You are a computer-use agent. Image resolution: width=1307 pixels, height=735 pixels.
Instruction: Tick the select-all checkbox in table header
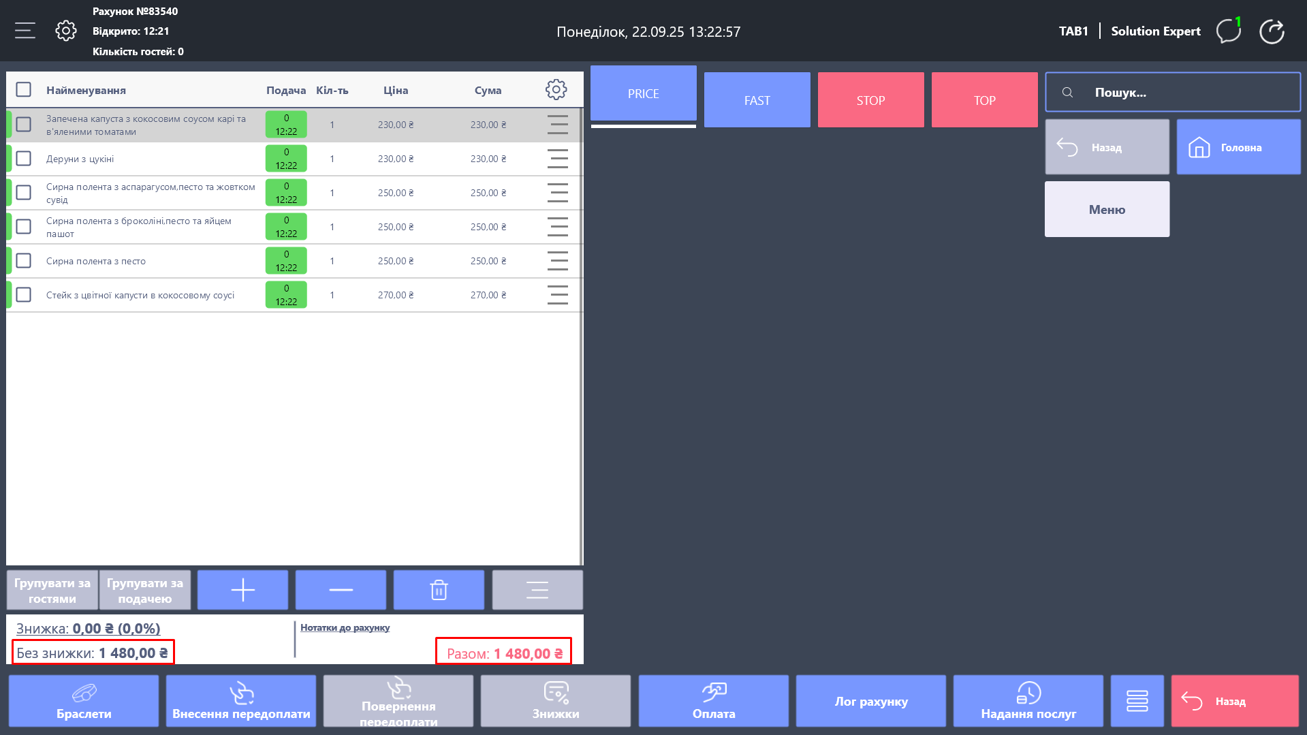(x=24, y=90)
